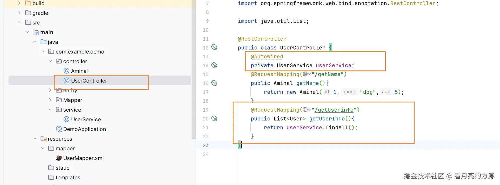Click the main source root folder icon

36,32
